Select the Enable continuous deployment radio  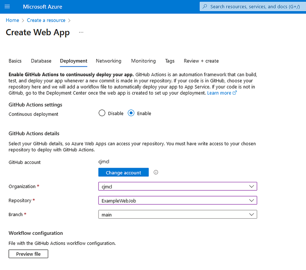click(131, 113)
